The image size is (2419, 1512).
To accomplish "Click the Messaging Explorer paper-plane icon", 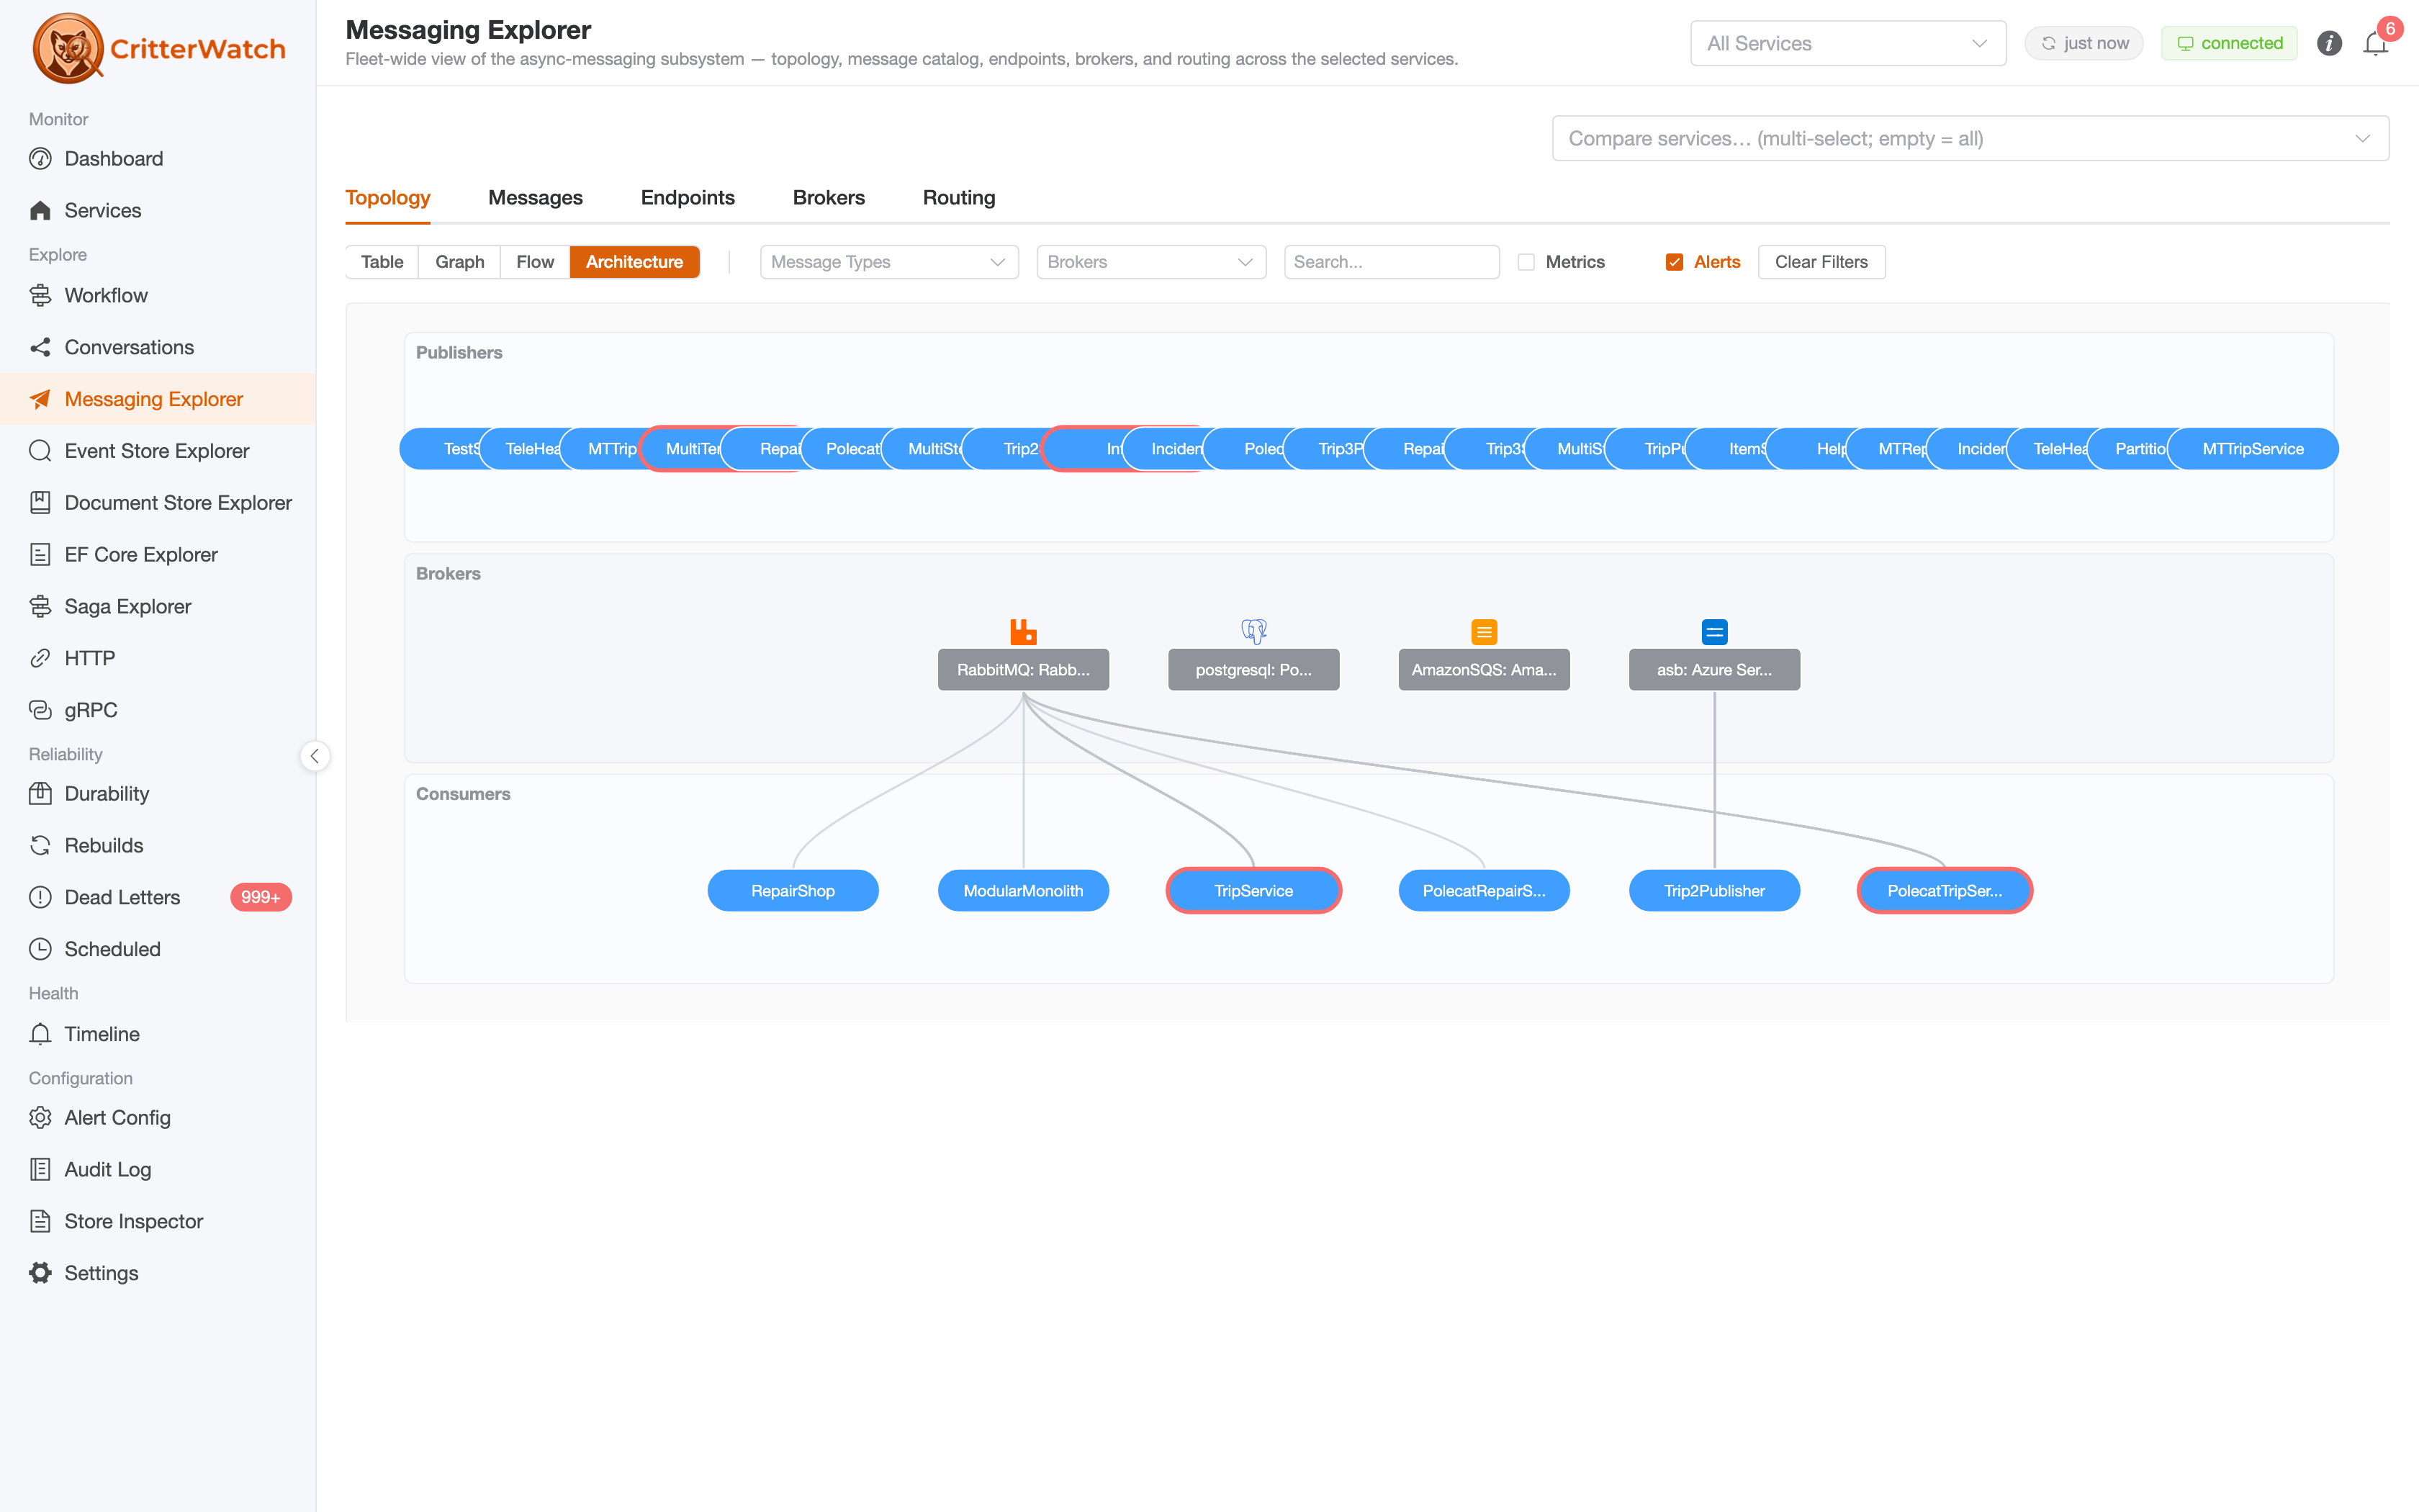I will click(40, 400).
